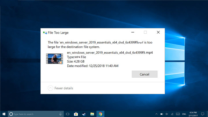Switch to Google Chrome on the taskbar

click(x=100, y=114)
